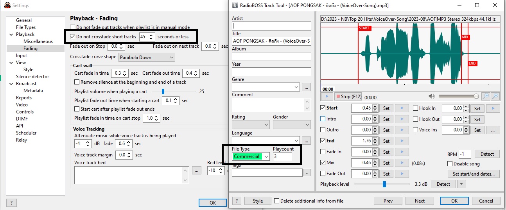
Task: Adjust the Playback level slider handle
Action: click(384, 184)
